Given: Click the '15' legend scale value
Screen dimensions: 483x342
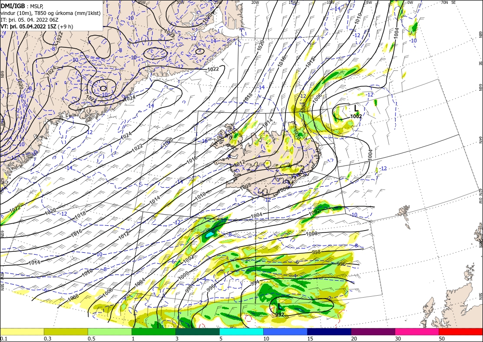Looking at the screenshot, I should tap(310, 339).
